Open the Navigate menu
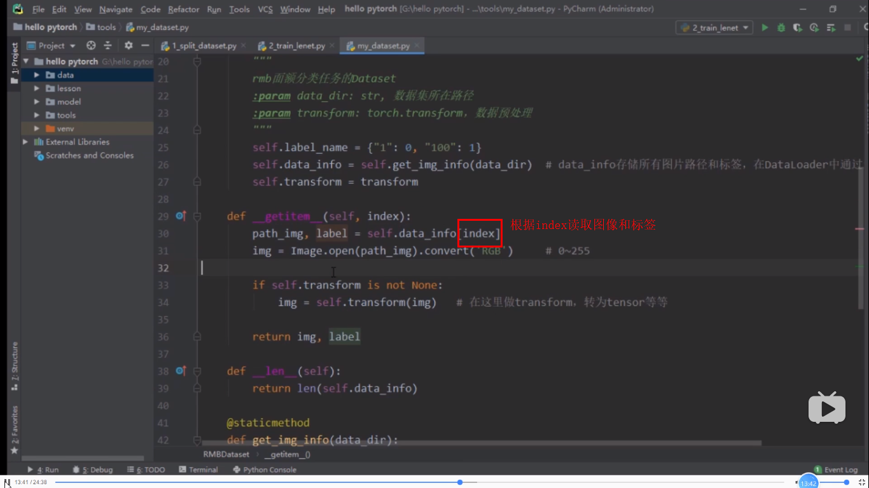This screenshot has width=869, height=488. point(116,9)
